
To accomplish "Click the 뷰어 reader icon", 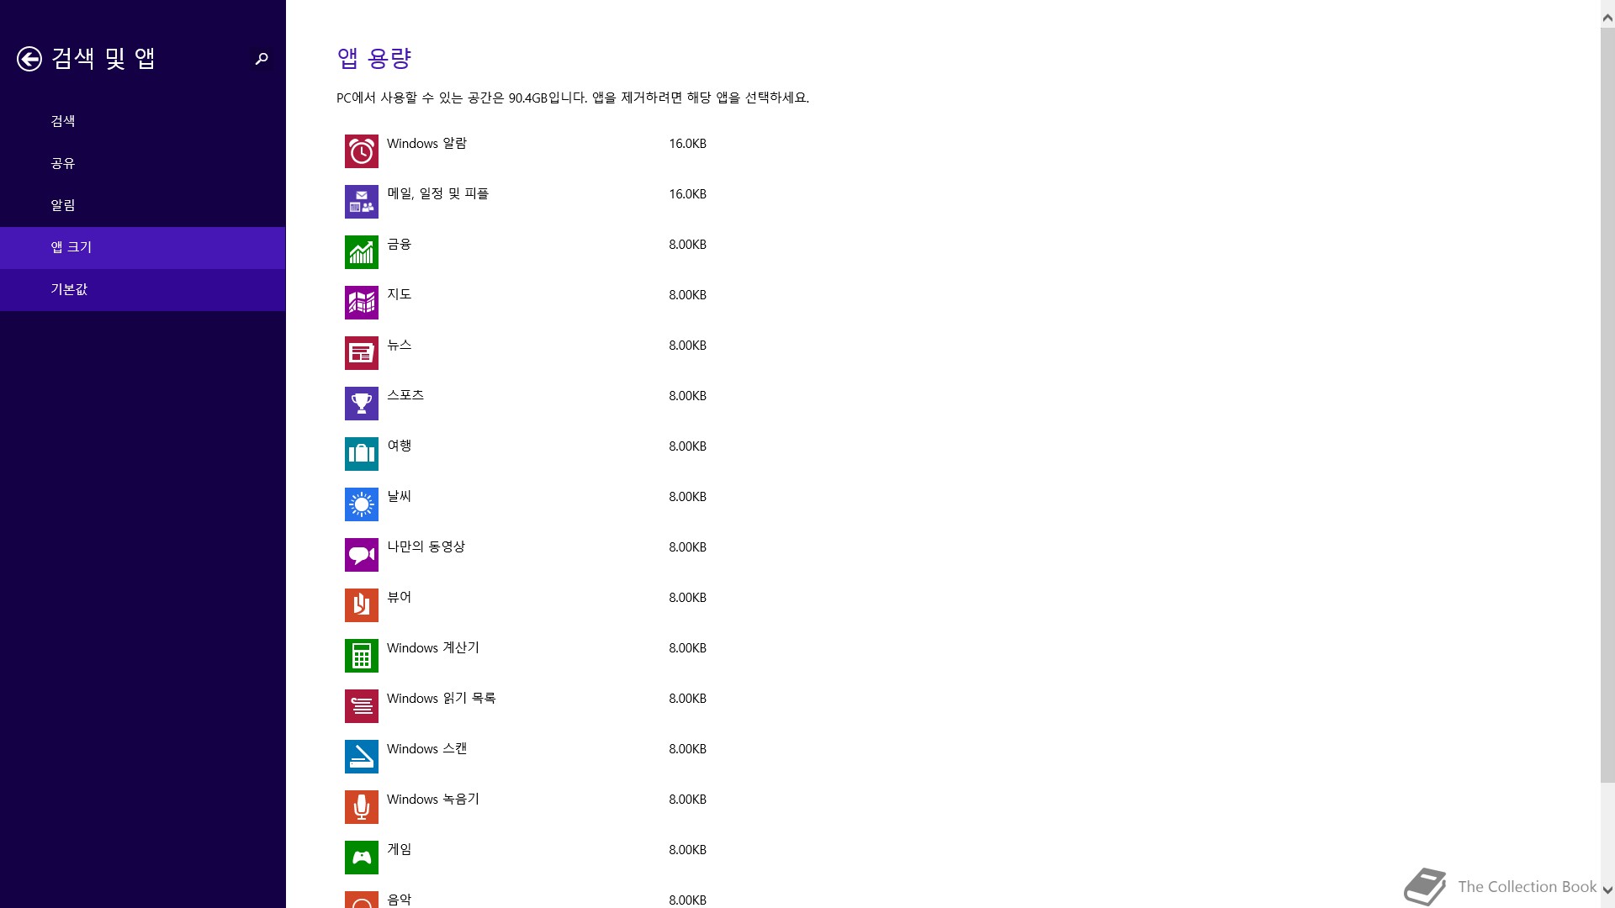I will [x=362, y=605].
